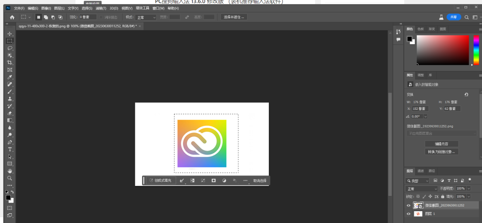
Task: Select the Crop tool
Action: click(x=10, y=63)
